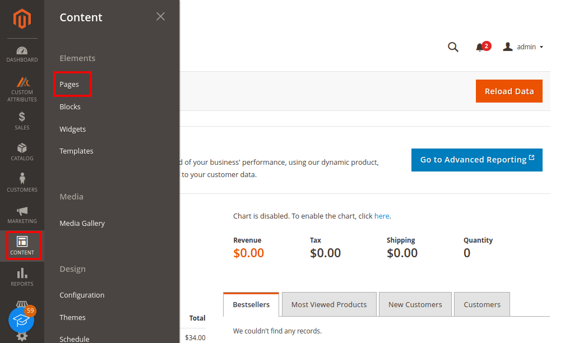Expand the admin account dropdown
The image size is (565, 343).
[524, 47]
